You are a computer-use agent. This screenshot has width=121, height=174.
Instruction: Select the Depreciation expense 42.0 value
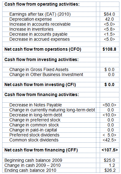[x=109, y=19]
